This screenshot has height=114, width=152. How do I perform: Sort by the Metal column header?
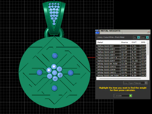click(x=108, y=42)
